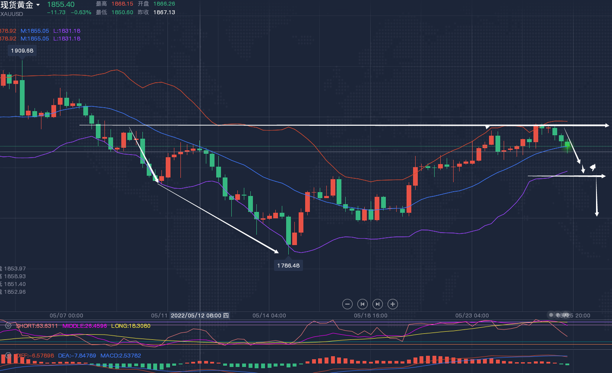
Task: Jump to next candle with skip-forward icon
Action: (x=378, y=304)
